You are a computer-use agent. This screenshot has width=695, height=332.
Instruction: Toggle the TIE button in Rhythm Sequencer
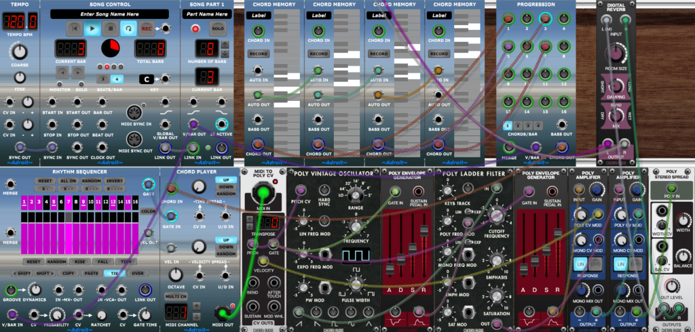(114, 273)
